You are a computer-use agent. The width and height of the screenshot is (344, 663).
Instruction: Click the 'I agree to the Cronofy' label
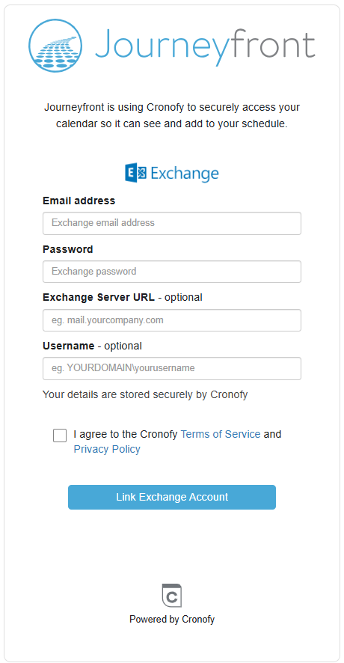126,434
